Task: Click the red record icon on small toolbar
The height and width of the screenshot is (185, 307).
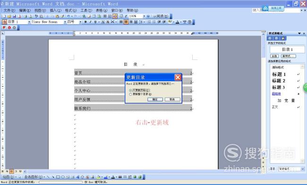Action: tap(9, 28)
